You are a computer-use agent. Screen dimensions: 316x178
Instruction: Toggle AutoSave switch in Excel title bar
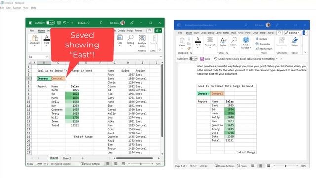pyautogui.click(x=50, y=23)
